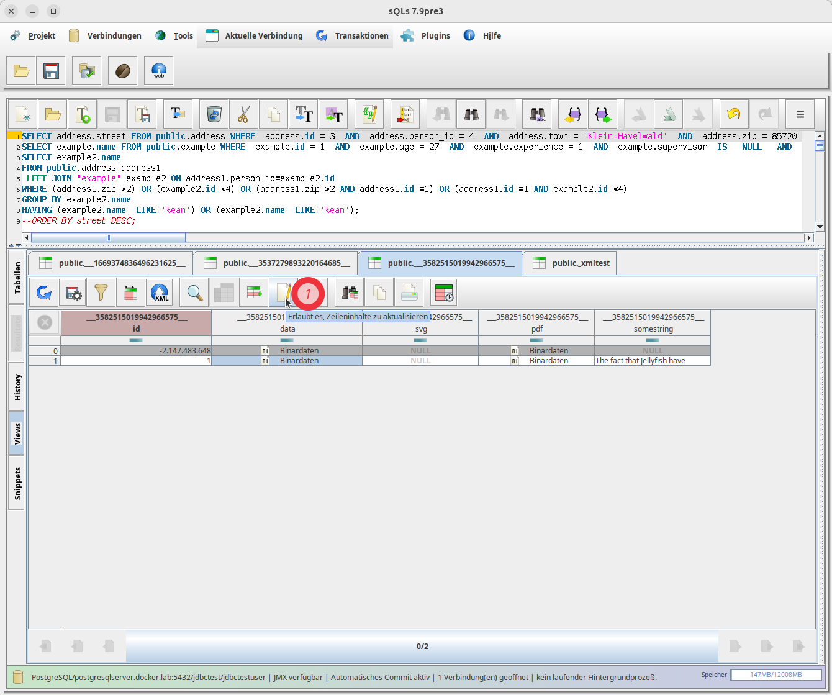Click the table with clock icon

pyautogui.click(x=444, y=293)
